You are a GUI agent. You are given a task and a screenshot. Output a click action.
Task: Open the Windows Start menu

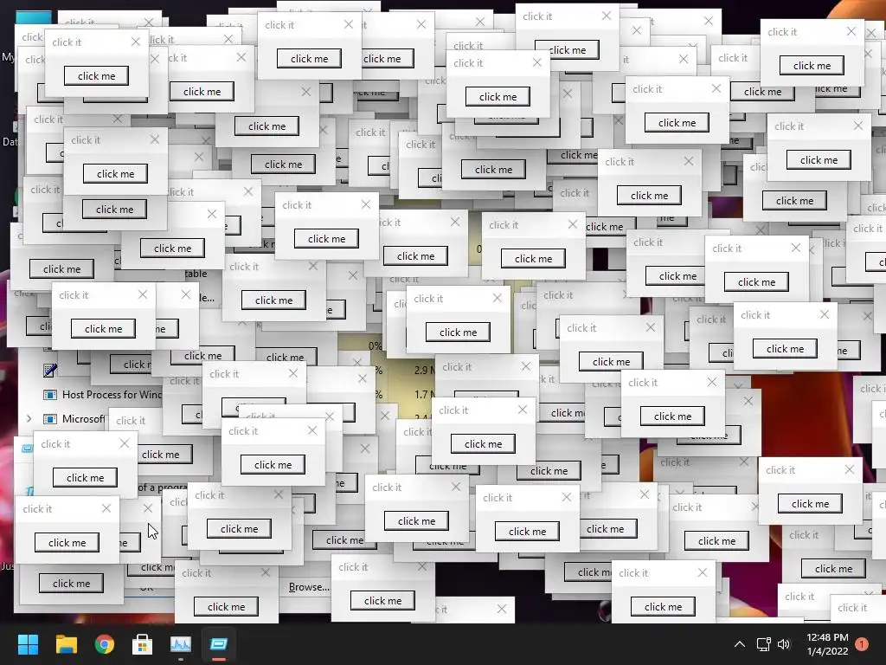click(28, 644)
